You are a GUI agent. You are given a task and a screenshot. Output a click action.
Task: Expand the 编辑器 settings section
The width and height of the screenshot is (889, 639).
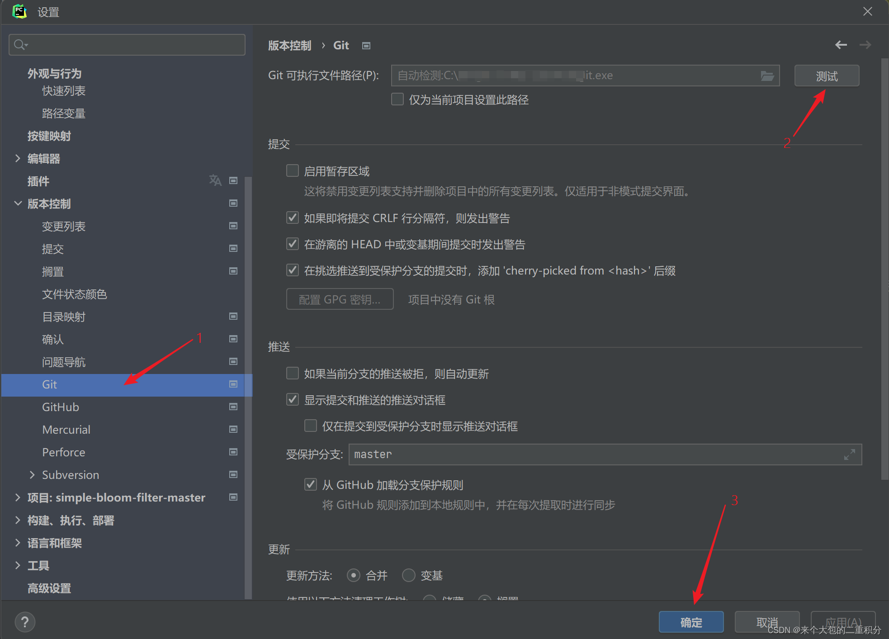(x=18, y=158)
